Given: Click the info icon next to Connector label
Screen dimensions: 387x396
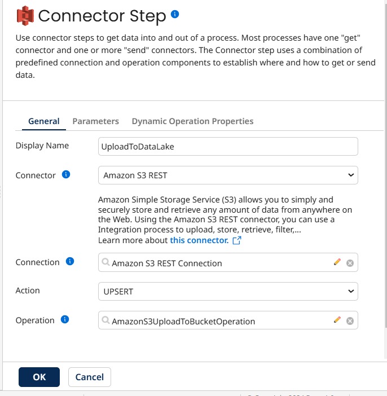Looking at the screenshot, I should pyautogui.click(x=66, y=175).
